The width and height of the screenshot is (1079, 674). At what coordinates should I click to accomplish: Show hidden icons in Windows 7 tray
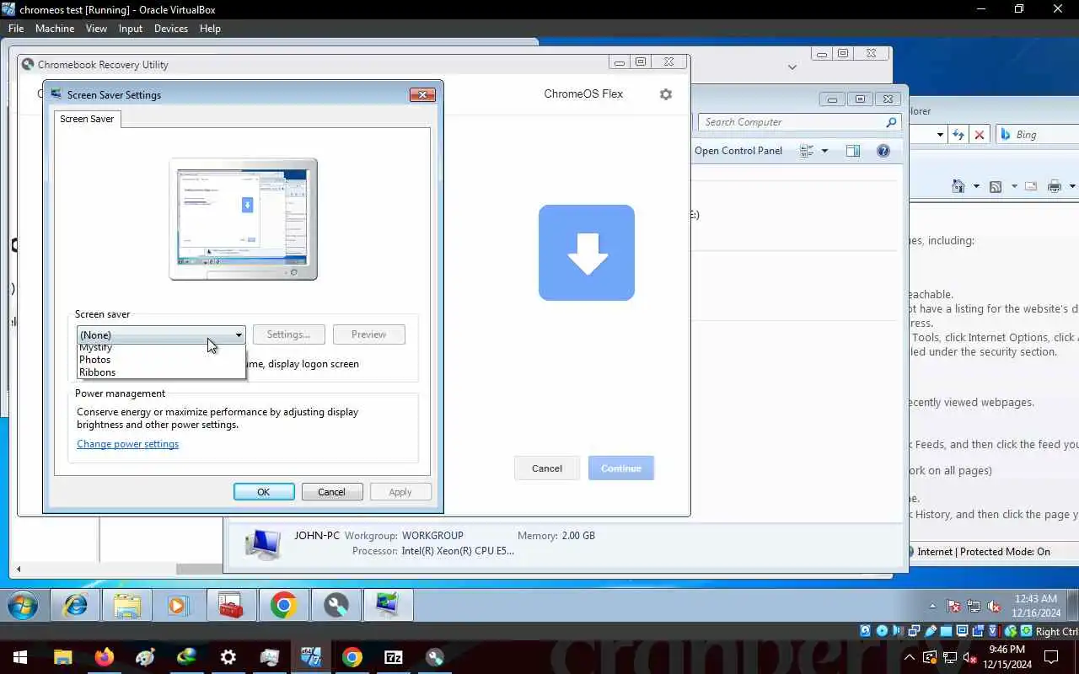pos(932,607)
